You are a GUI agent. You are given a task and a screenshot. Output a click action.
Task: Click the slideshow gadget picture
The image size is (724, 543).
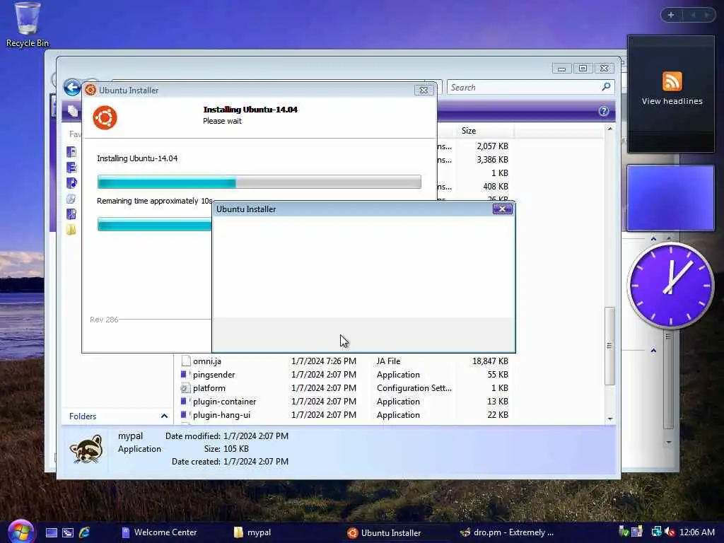pyautogui.click(x=670, y=198)
